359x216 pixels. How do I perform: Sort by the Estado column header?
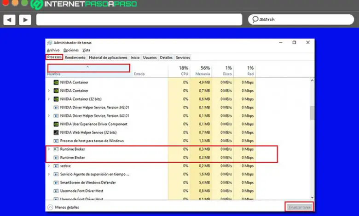(x=139, y=74)
